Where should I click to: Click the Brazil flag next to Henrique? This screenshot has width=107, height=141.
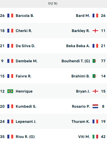[10, 91]
